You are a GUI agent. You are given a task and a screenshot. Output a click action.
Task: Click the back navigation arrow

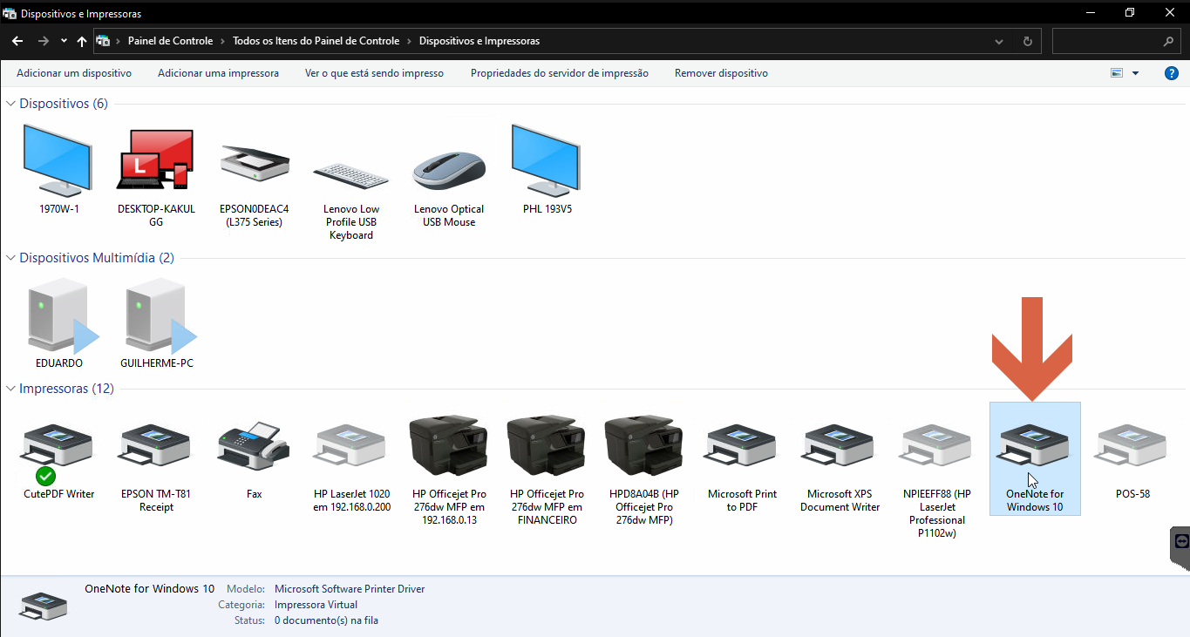pyautogui.click(x=17, y=41)
